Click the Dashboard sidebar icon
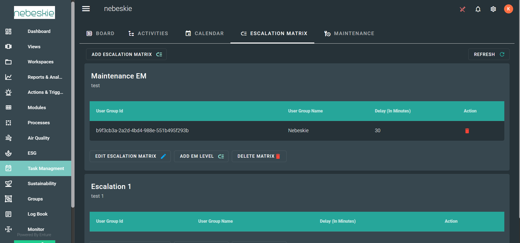The image size is (520, 243). (9, 32)
